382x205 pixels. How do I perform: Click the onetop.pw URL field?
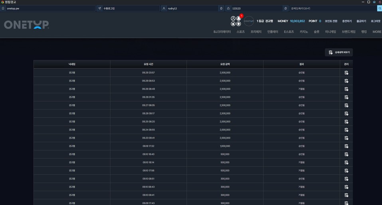pos(50,8)
